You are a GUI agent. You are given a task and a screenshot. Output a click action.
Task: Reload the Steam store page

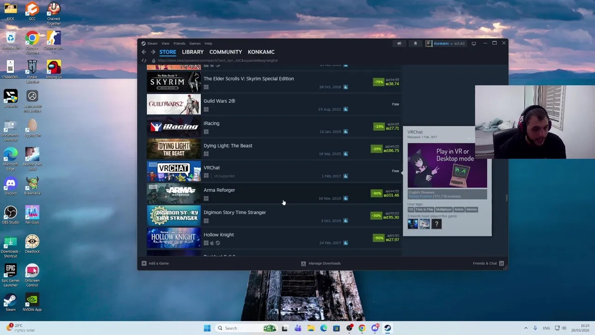pos(144,60)
